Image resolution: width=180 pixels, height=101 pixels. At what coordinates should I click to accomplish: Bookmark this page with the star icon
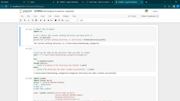tap(169, 6)
